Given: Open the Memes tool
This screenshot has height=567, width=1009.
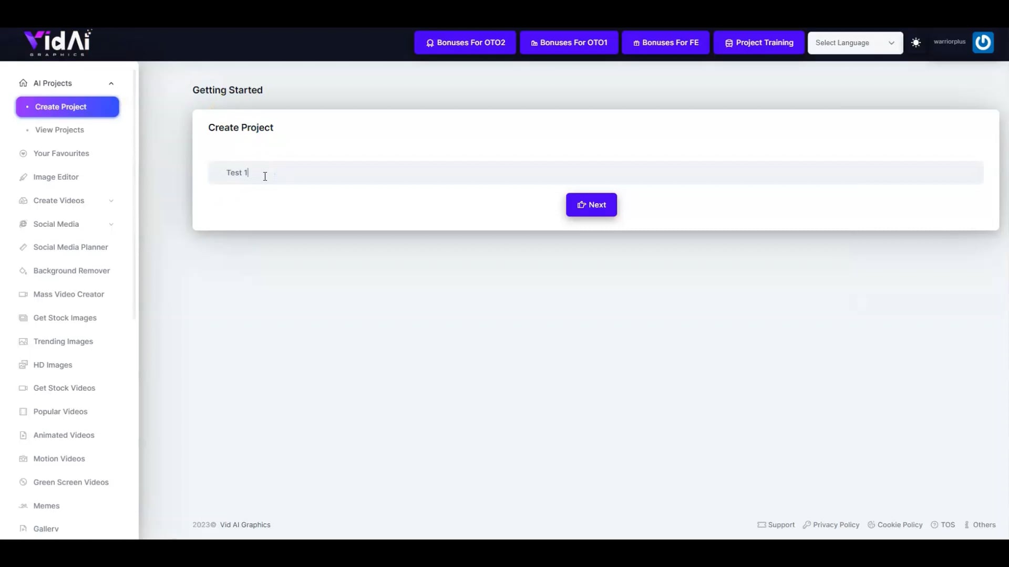Looking at the screenshot, I should click(x=46, y=506).
